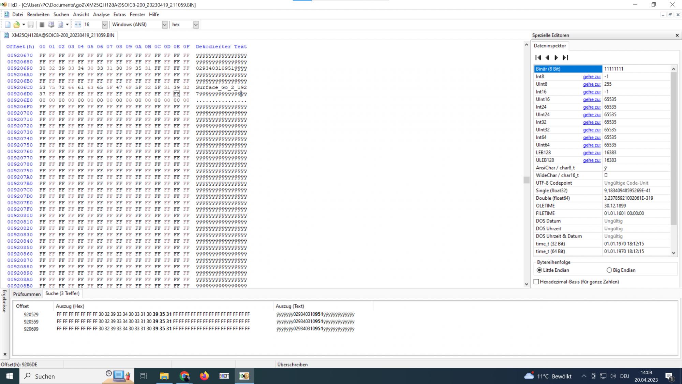The image size is (682, 384).
Task: Select search result at offset 920559
Action: tap(31, 322)
